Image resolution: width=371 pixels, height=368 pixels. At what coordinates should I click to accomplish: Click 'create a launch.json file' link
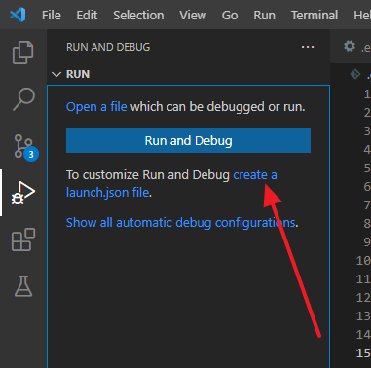pos(171,184)
